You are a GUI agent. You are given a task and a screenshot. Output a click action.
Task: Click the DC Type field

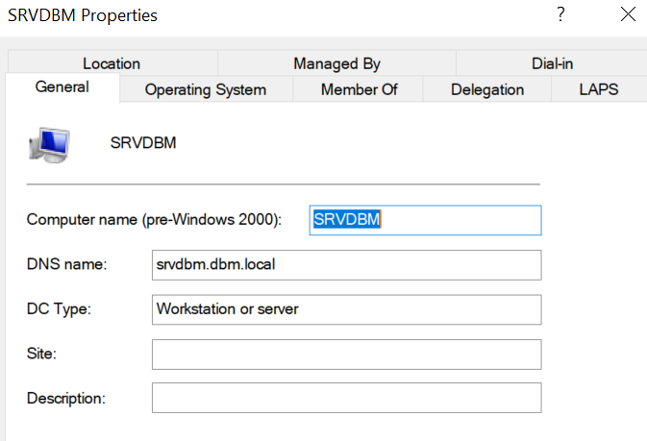coord(347,309)
